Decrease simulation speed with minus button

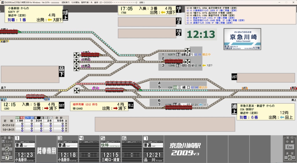pyautogui.click(x=286, y=157)
